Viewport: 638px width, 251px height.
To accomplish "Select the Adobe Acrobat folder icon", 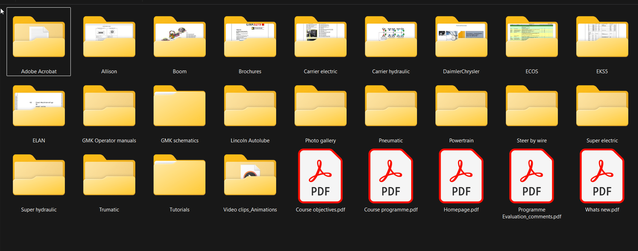I will coord(39,36).
